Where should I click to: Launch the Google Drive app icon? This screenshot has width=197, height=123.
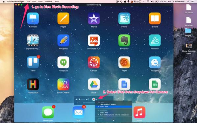94,84
